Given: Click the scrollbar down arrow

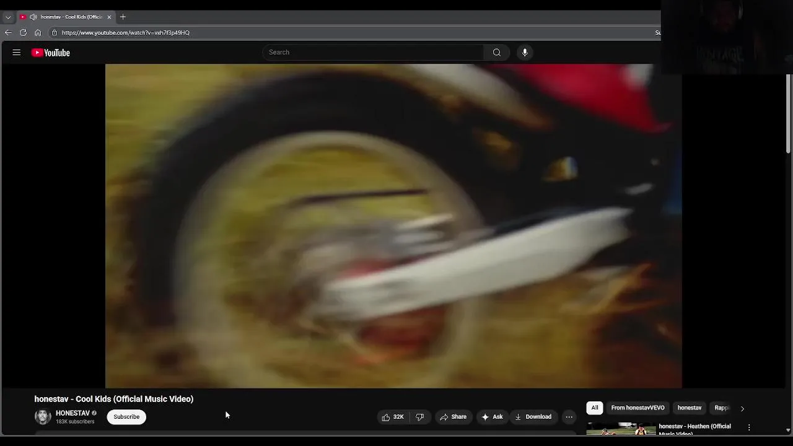Looking at the screenshot, I should (788, 430).
